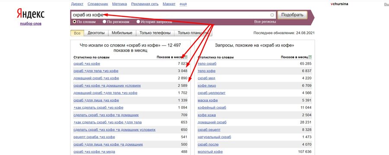Open query 'домашний скраб +из кофе'

pyautogui.click(x=96, y=78)
